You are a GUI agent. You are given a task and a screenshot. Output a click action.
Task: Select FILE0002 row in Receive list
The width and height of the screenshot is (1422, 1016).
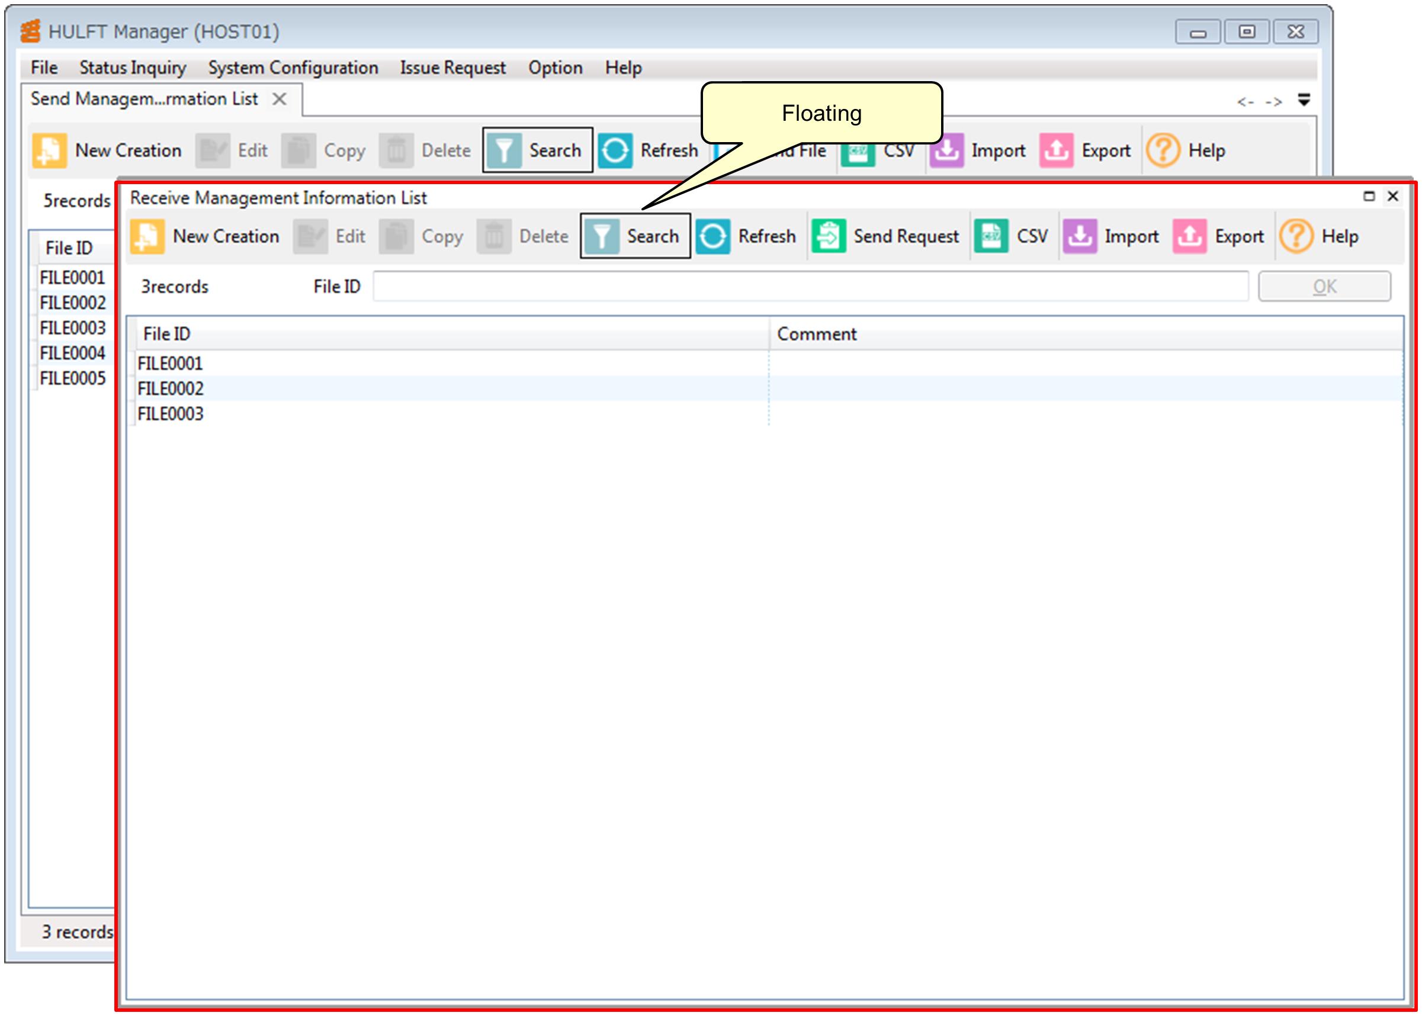[171, 388]
